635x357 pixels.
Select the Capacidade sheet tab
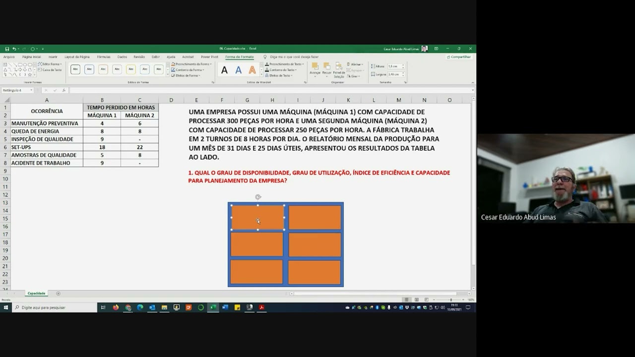(x=36, y=294)
